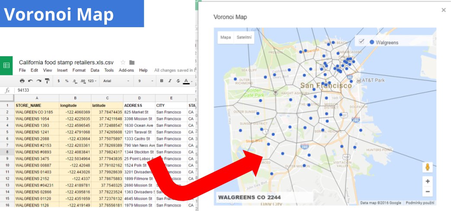This screenshot has height=211, width=451.
Task: Open Street View pegman on the map
Action: (x=428, y=167)
